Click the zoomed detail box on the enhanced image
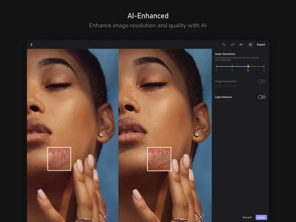The height and width of the screenshot is (222, 296). [x=159, y=159]
